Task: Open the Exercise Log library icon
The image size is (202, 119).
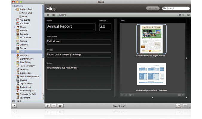Action: (x=18, y=73)
